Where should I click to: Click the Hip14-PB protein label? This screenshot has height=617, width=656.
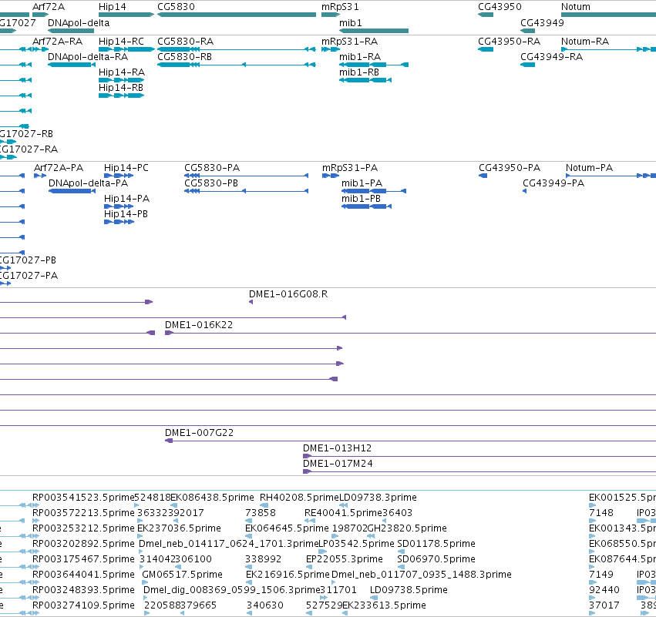click(x=126, y=214)
